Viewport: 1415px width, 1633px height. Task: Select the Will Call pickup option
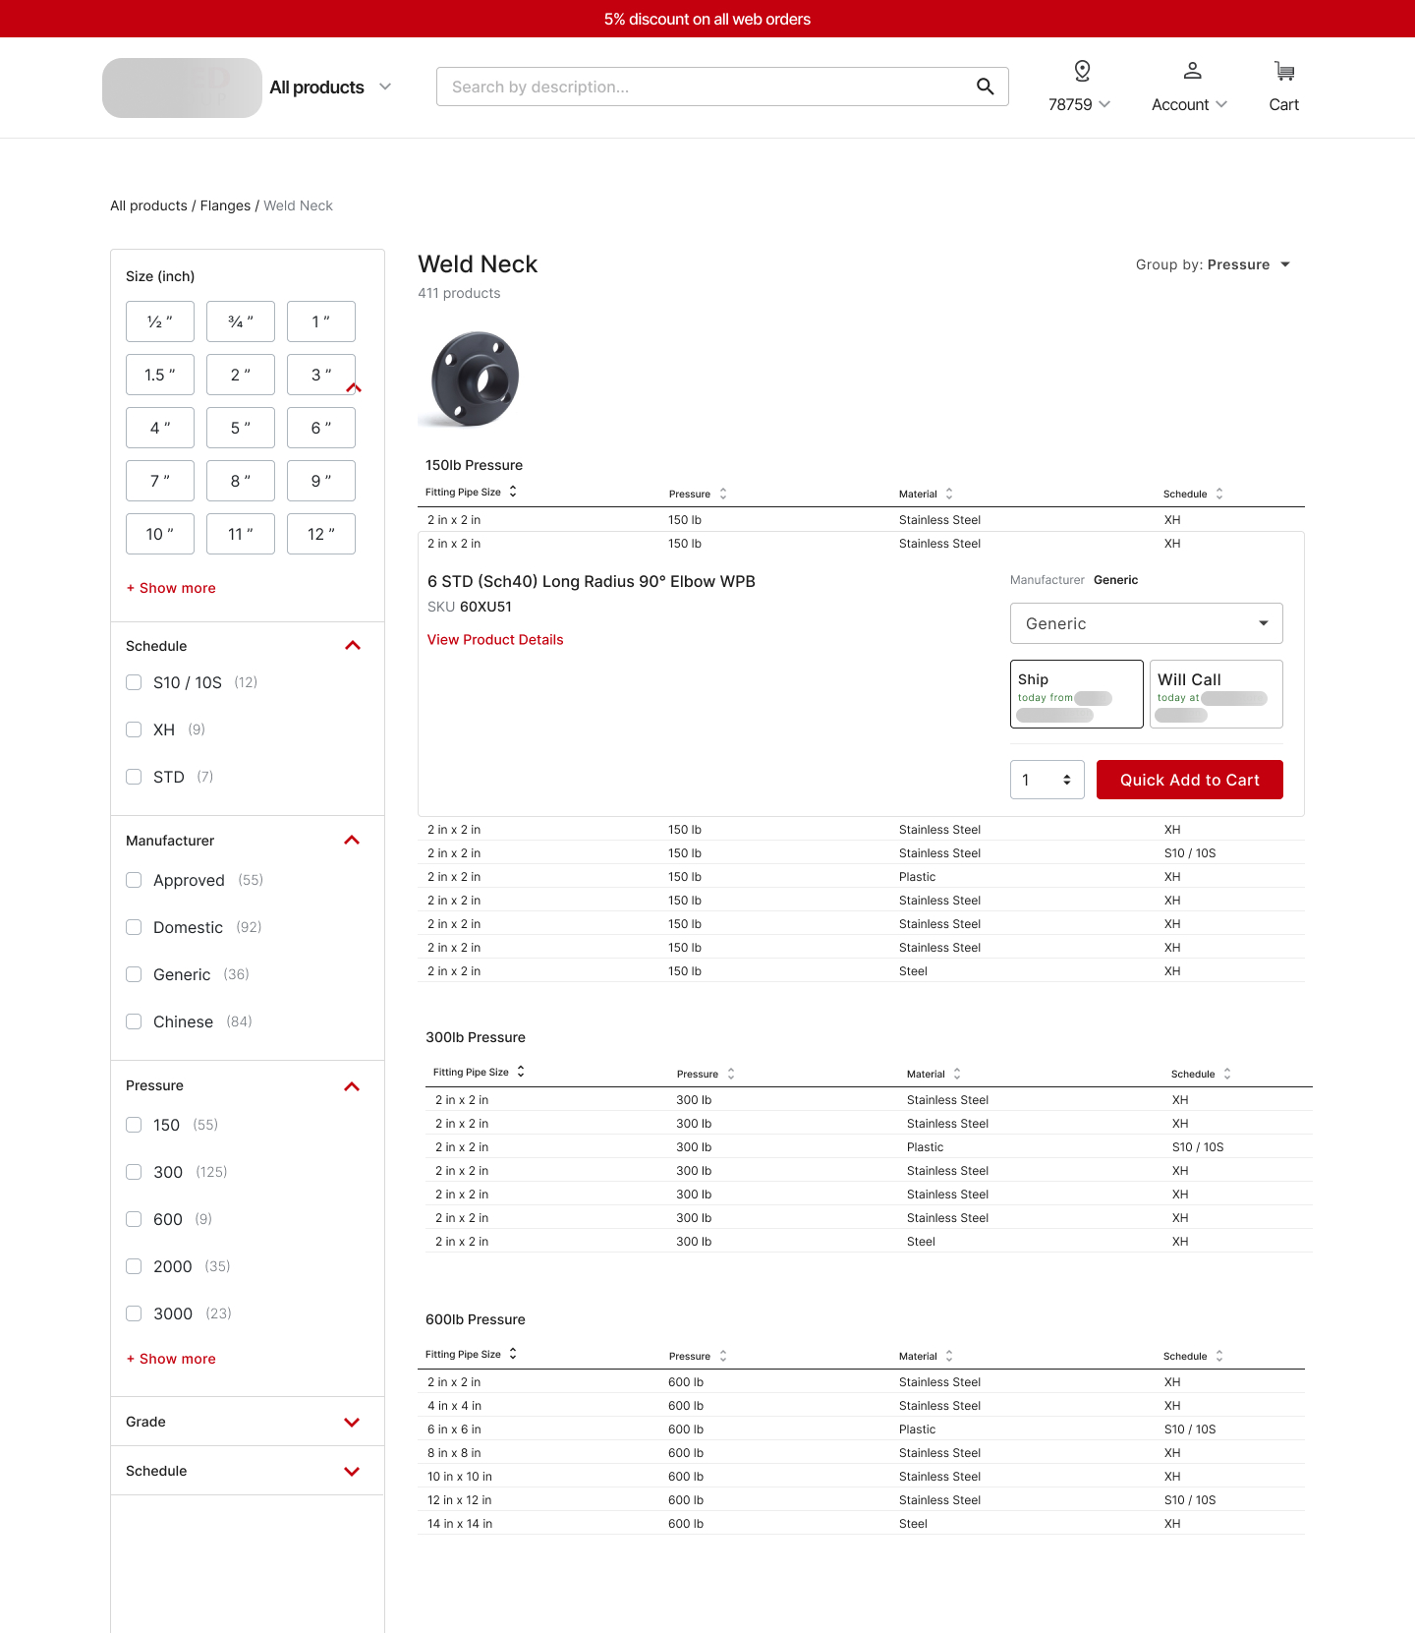click(x=1217, y=694)
